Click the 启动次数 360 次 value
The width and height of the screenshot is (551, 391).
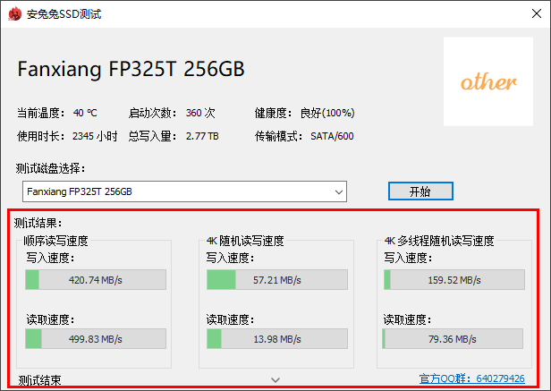[x=200, y=114]
